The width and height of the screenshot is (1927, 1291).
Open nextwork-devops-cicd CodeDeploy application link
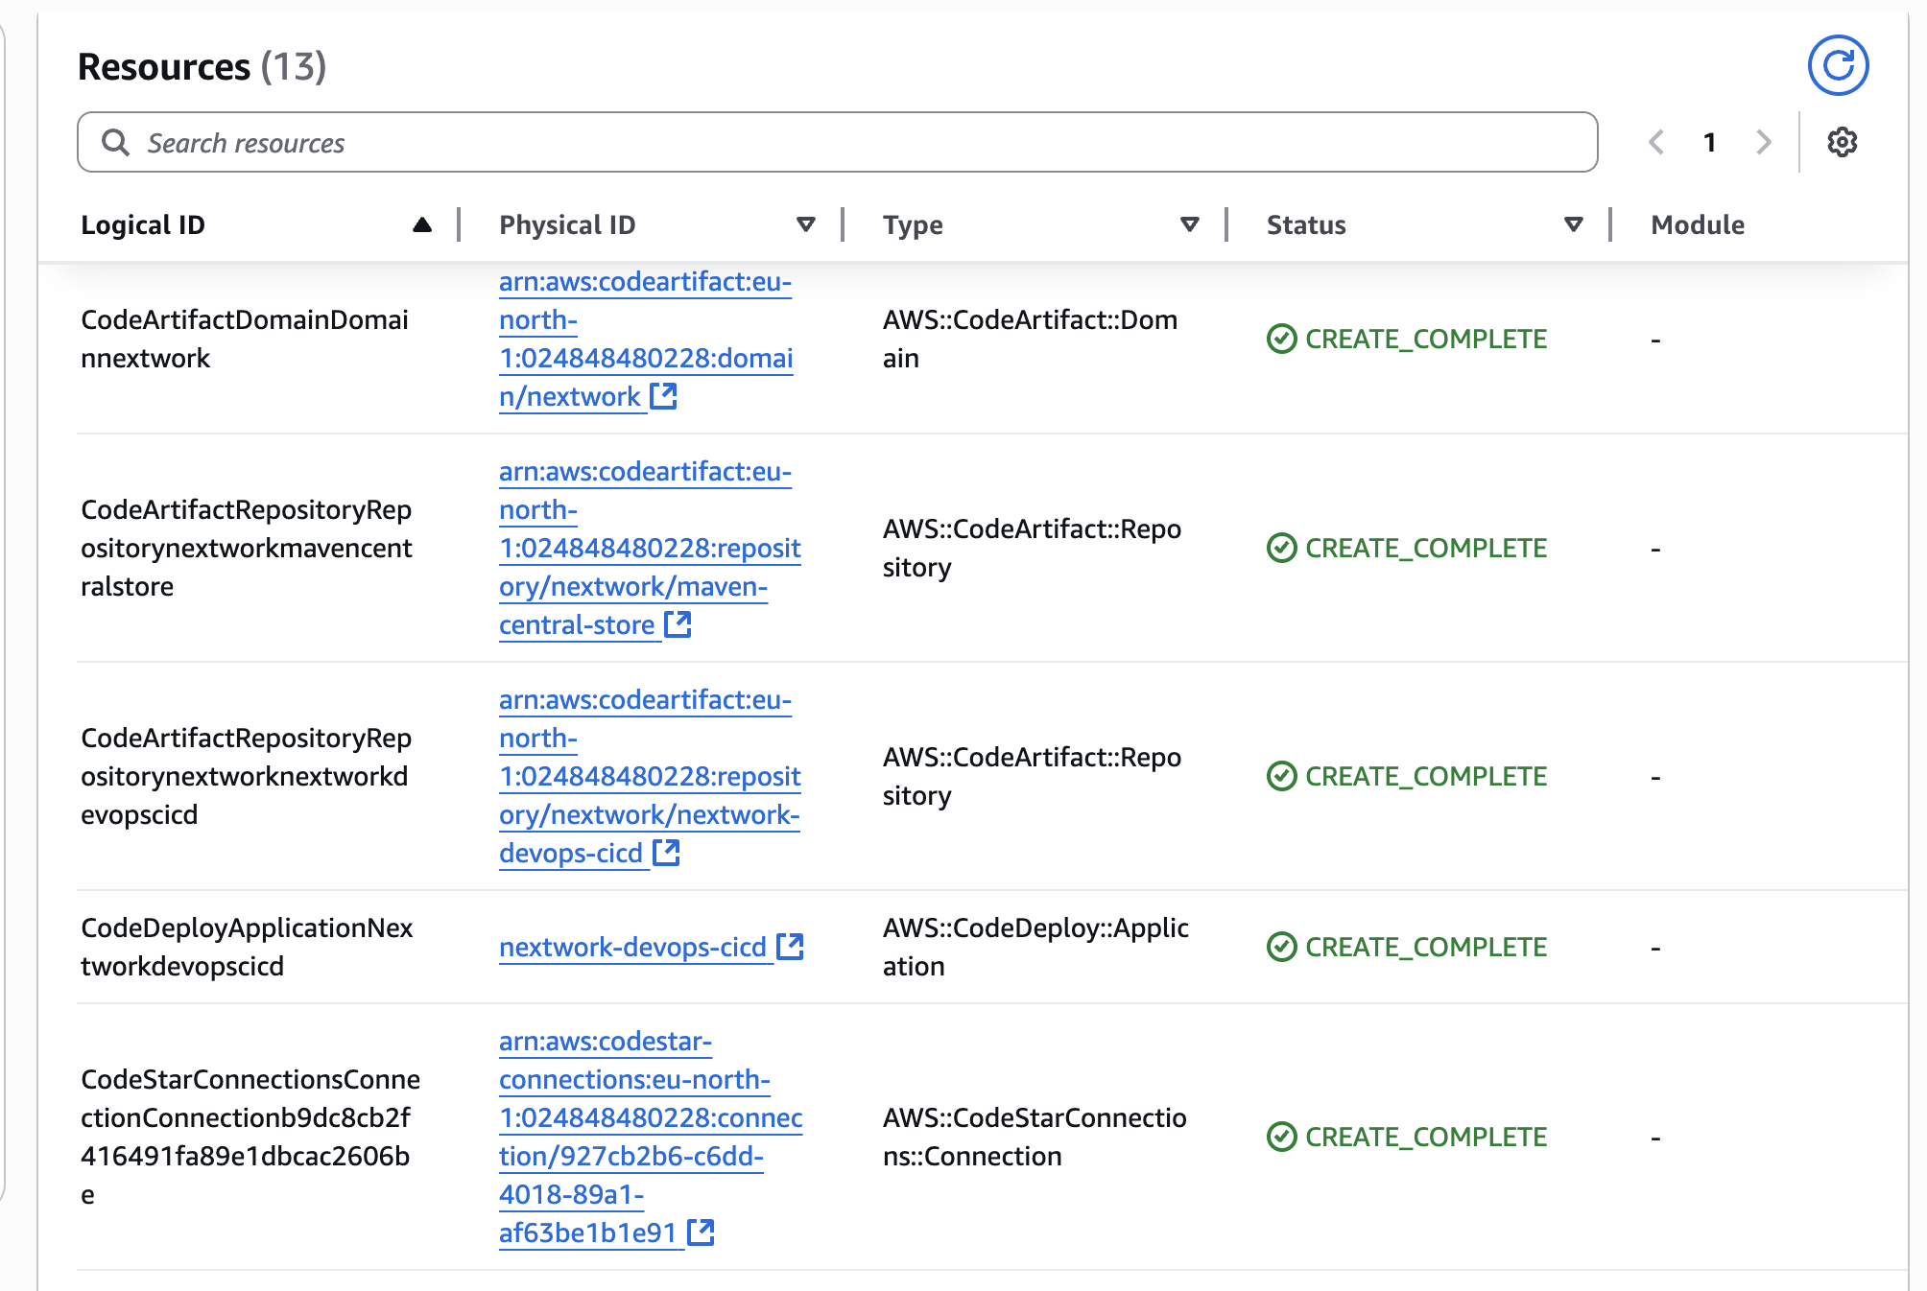point(632,947)
